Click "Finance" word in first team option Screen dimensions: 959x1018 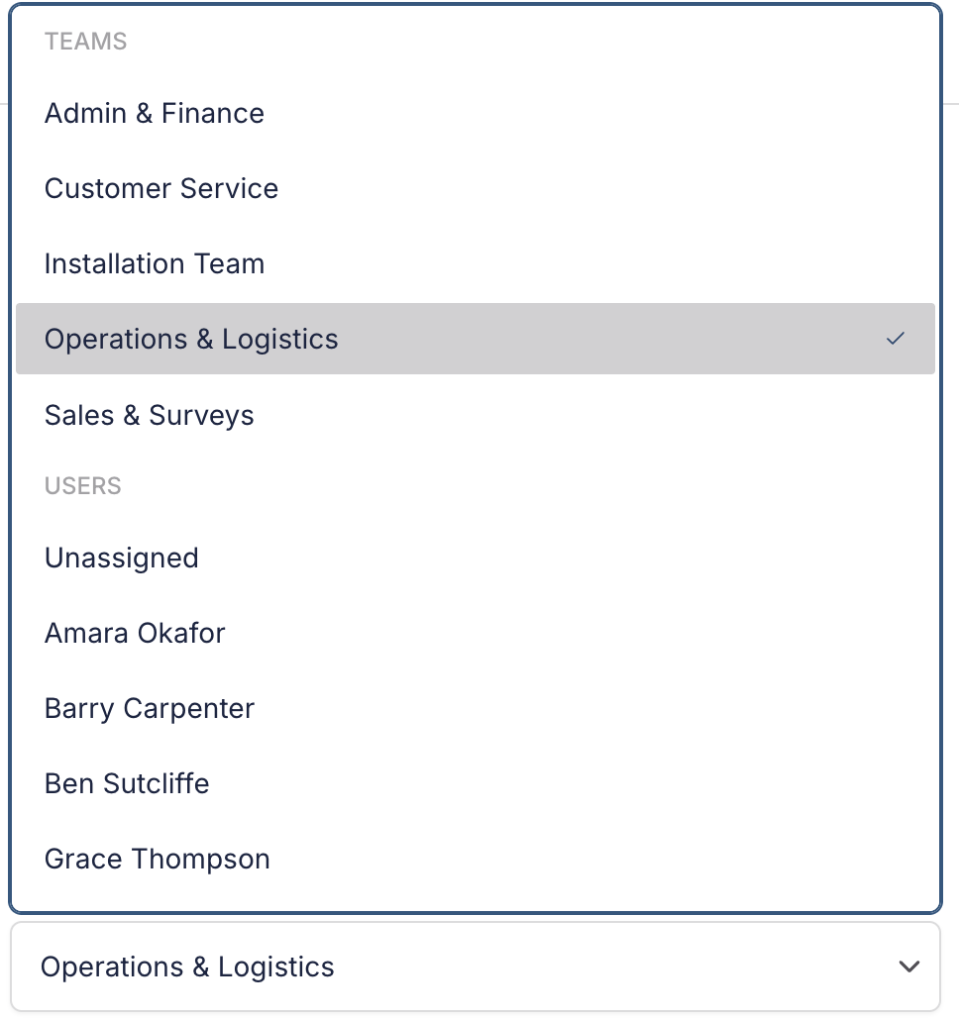212,113
